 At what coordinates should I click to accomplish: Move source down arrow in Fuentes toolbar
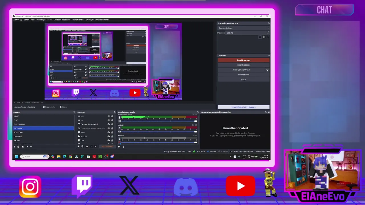(95, 147)
